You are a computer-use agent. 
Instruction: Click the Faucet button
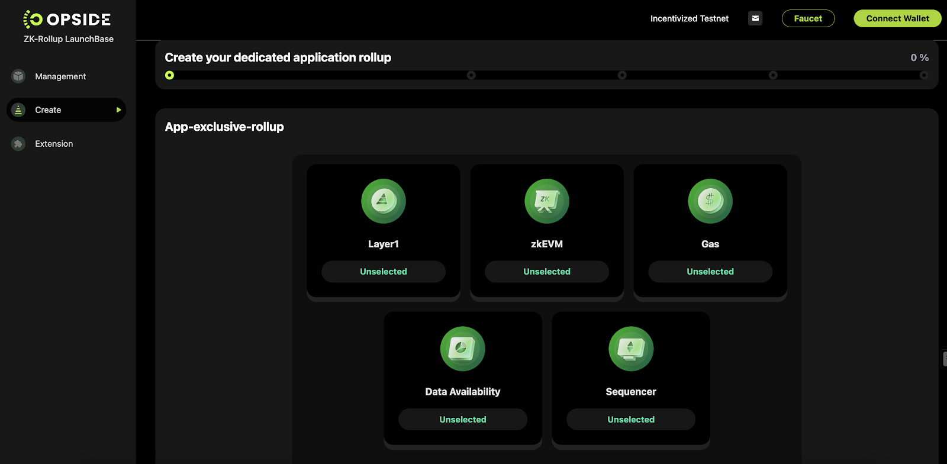pos(808,18)
